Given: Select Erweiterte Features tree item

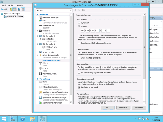Looking at the screenshot, I should pos(51,60).
